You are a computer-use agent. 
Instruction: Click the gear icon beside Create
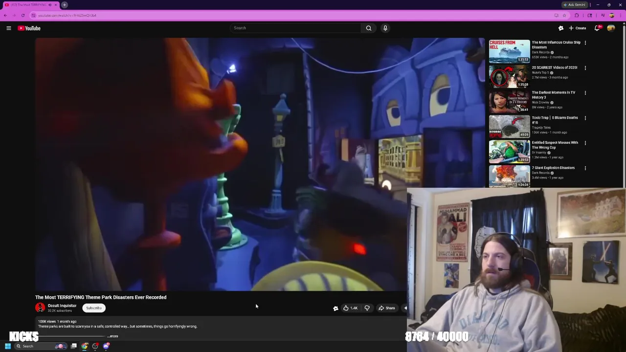click(x=561, y=28)
